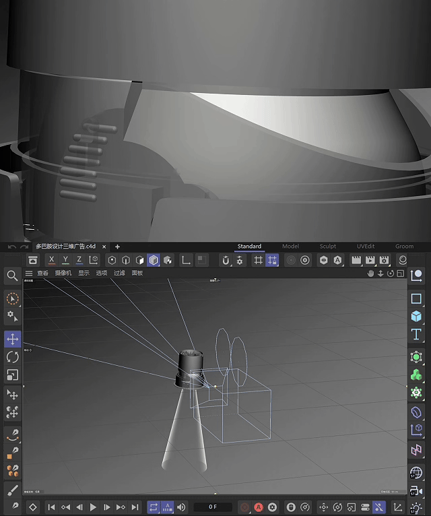Select the Paint brush tool
431x516 pixels.
point(13,490)
